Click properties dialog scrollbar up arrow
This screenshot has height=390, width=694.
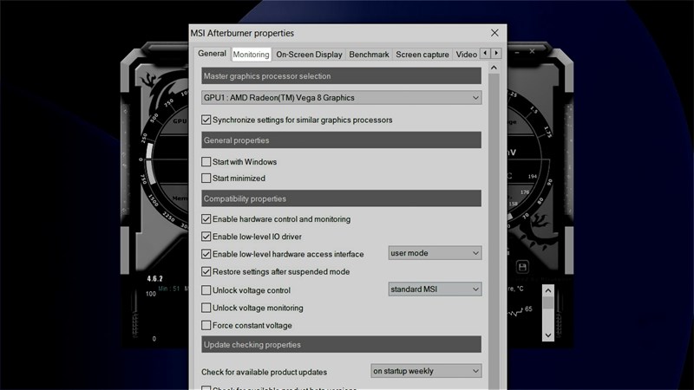point(494,68)
